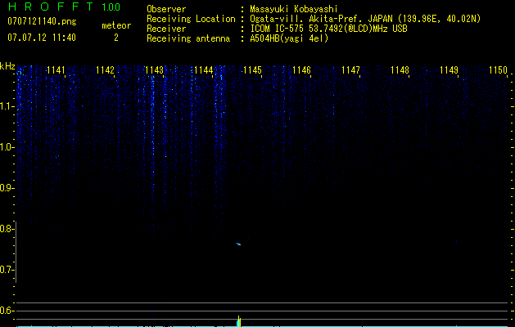Click time marker 1147
This screenshot has height=327, width=515.
click(x=350, y=70)
